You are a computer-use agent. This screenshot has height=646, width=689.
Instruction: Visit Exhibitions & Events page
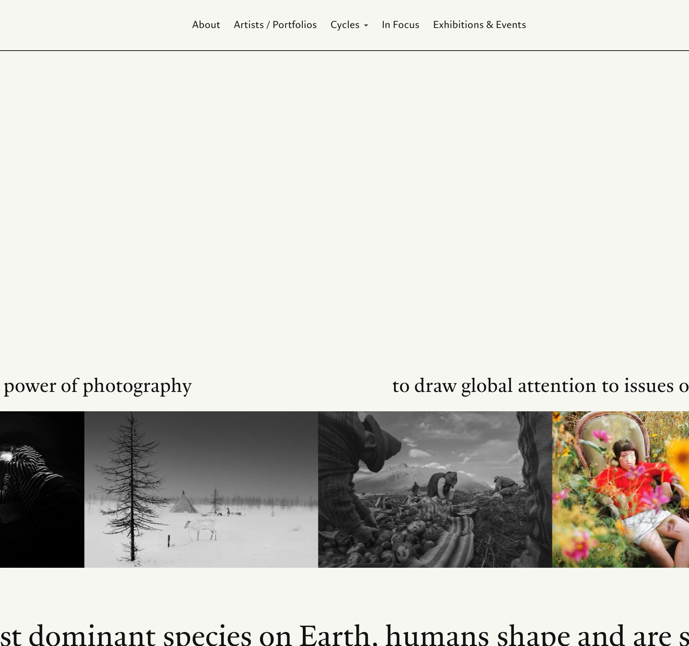tap(479, 25)
